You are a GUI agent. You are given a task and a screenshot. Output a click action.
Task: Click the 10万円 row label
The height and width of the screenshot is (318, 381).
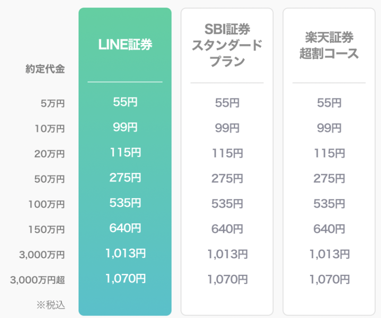click(x=50, y=128)
